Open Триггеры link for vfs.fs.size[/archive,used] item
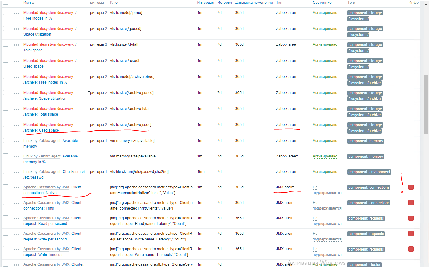Image resolution: width=429 pixels, height=267 pixels. tap(96, 125)
